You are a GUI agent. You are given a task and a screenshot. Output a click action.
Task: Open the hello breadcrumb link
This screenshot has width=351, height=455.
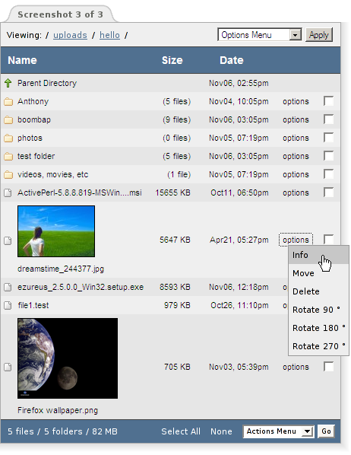coord(109,35)
